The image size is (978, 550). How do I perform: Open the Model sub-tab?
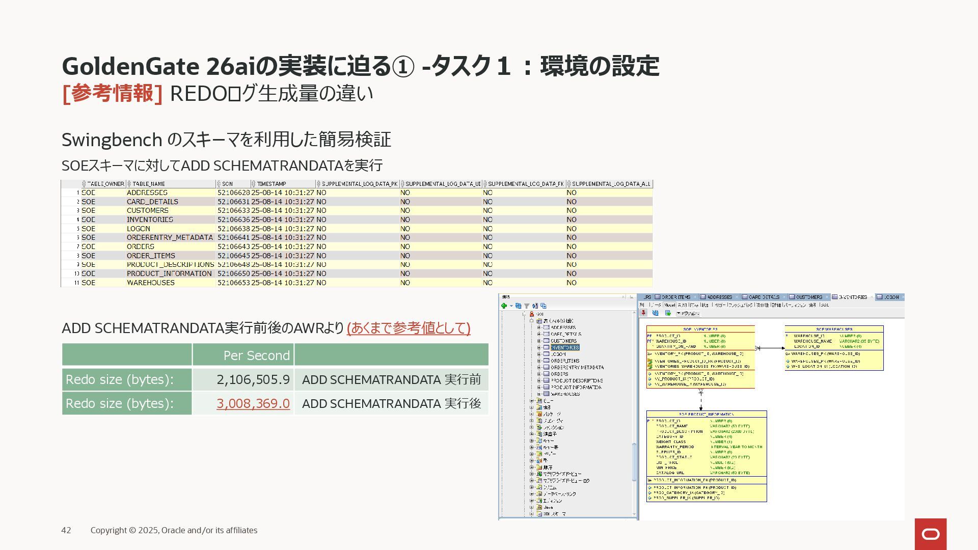669,305
